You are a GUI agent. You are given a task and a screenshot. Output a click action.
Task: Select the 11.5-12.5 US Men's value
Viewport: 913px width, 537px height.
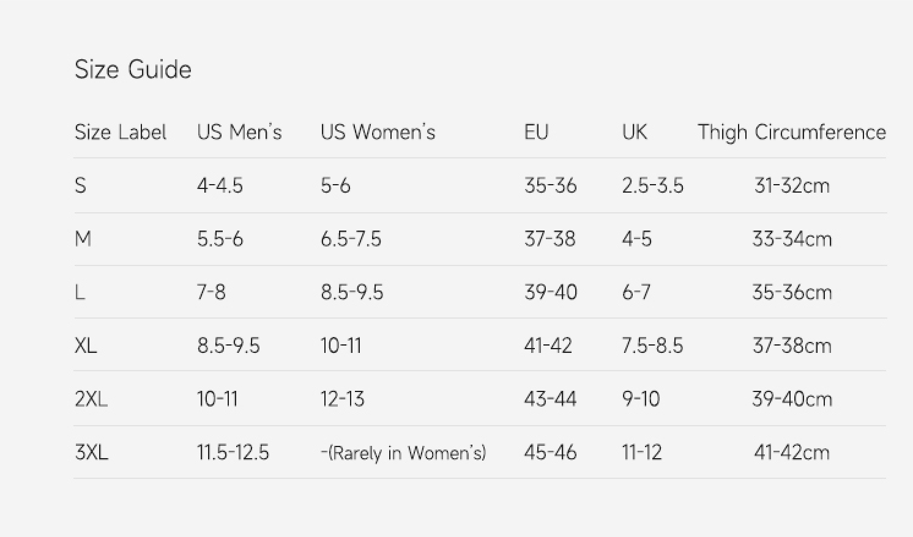pos(233,453)
